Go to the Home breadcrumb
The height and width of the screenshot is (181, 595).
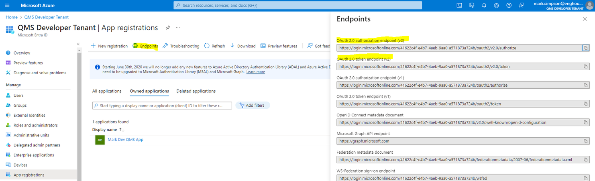(12, 17)
